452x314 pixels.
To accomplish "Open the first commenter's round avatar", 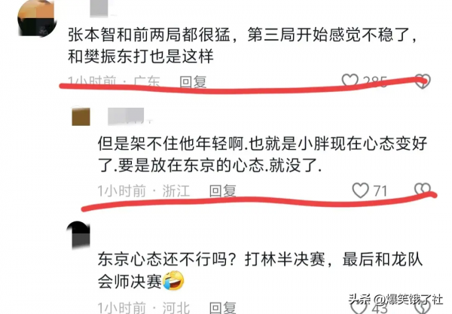I will (x=37, y=18).
